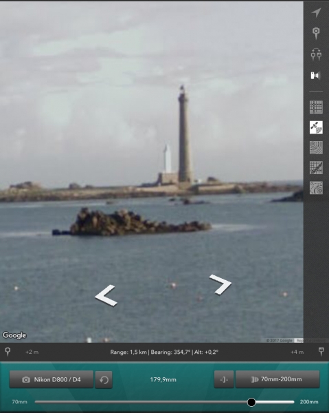Go to previous Street View position
This screenshot has width=329, height=413.
(106, 295)
